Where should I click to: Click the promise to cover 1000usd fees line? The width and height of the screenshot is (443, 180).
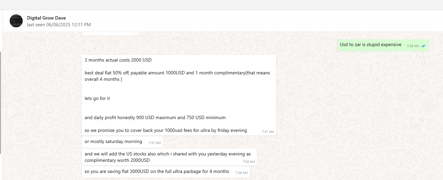coord(166,131)
